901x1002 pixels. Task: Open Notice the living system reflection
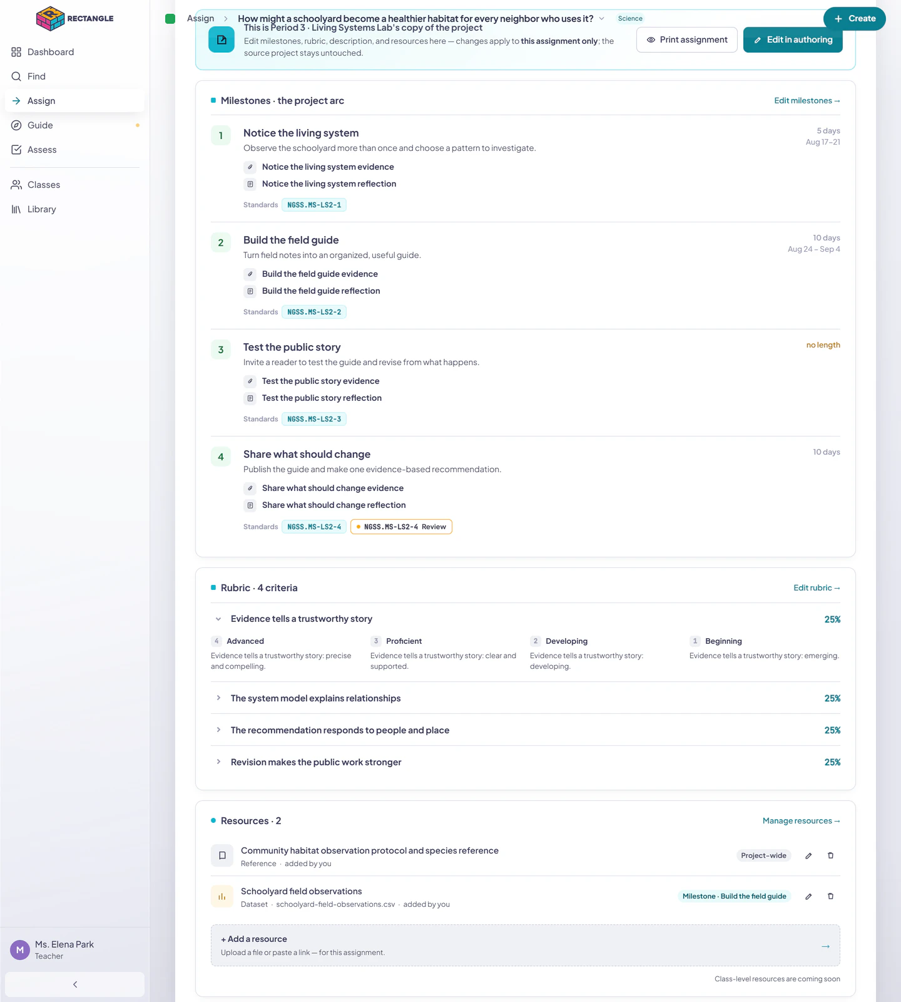tap(329, 184)
